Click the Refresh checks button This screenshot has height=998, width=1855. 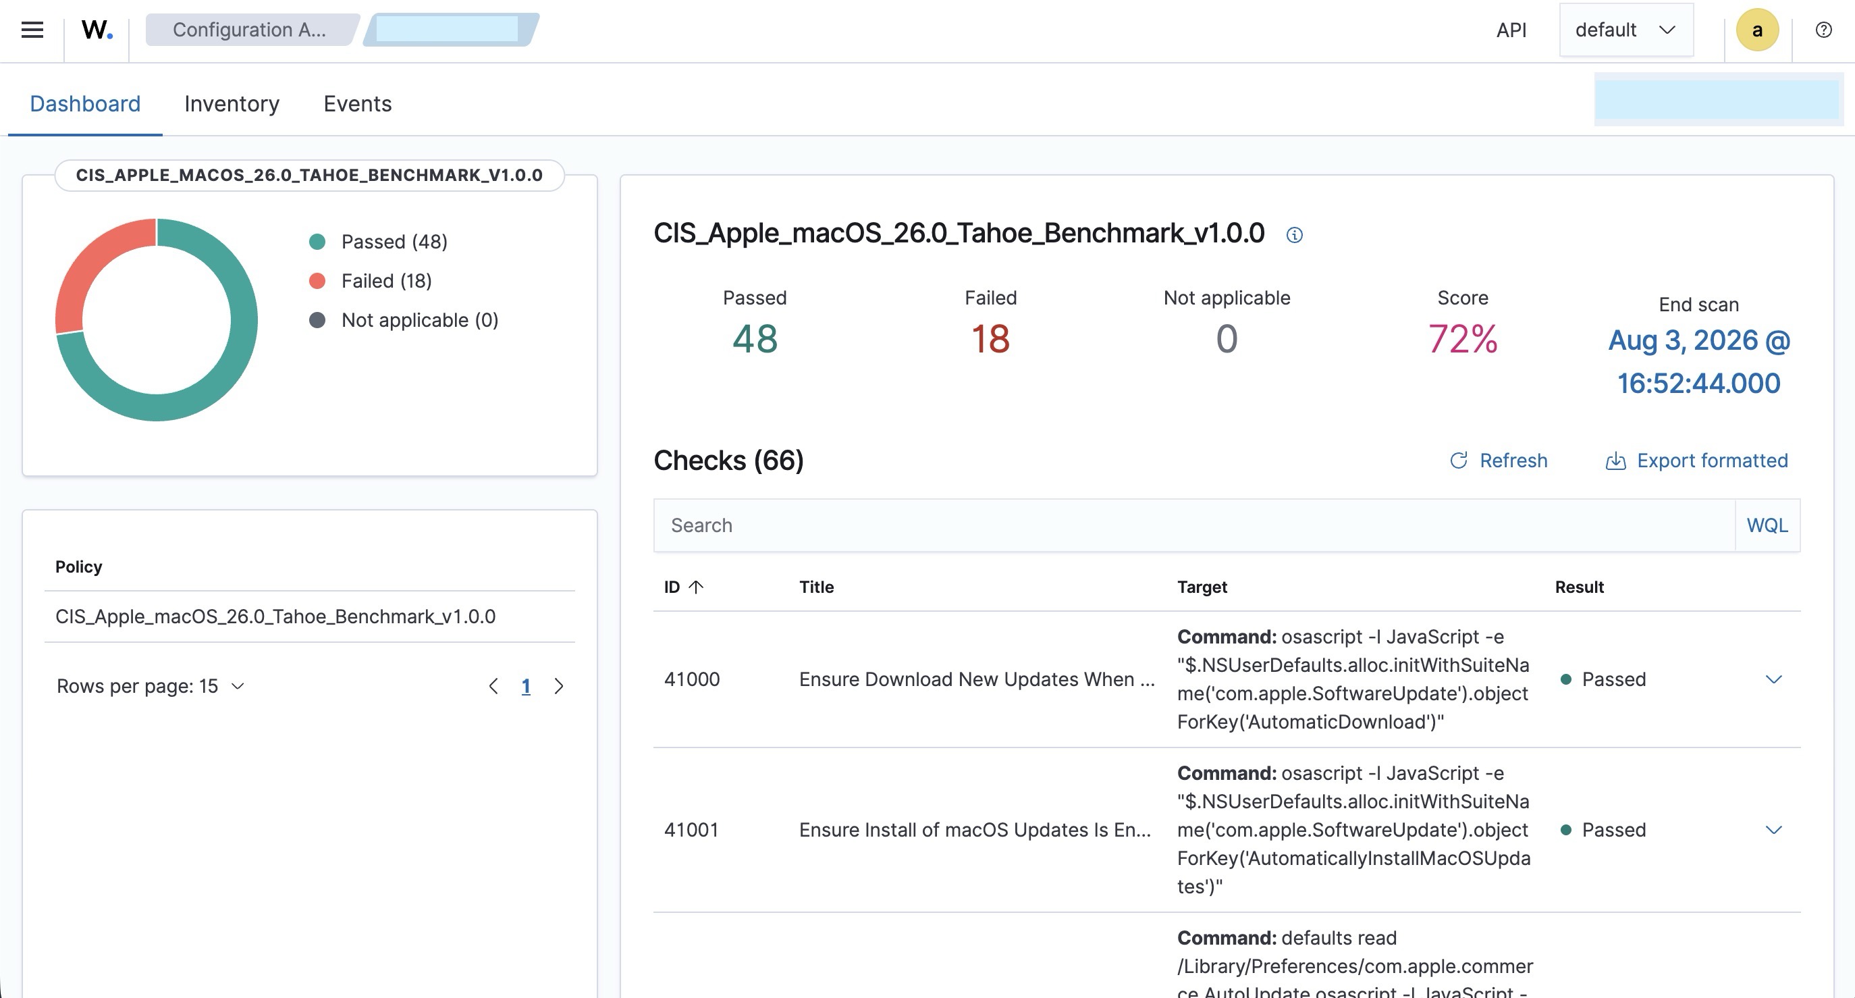pos(1499,461)
